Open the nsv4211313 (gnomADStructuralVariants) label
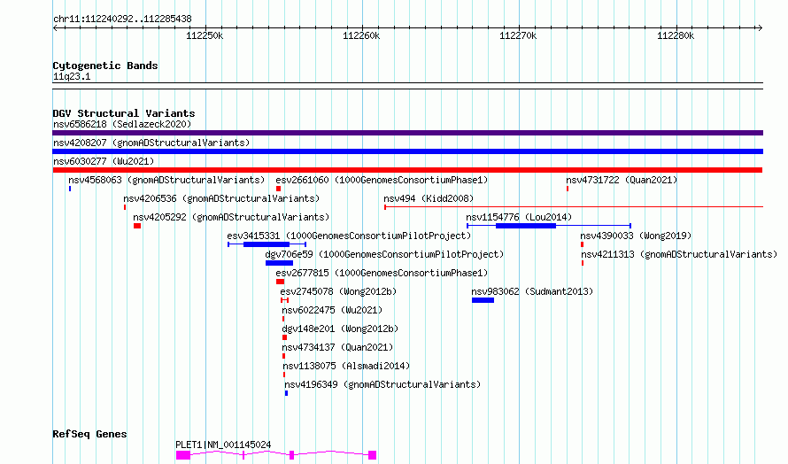 [x=679, y=254]
